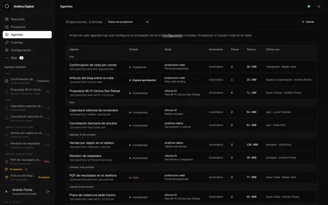Open recent agent Conciliación bancaria d... in sidebar

pyautogui.click(x=27, y=118)
